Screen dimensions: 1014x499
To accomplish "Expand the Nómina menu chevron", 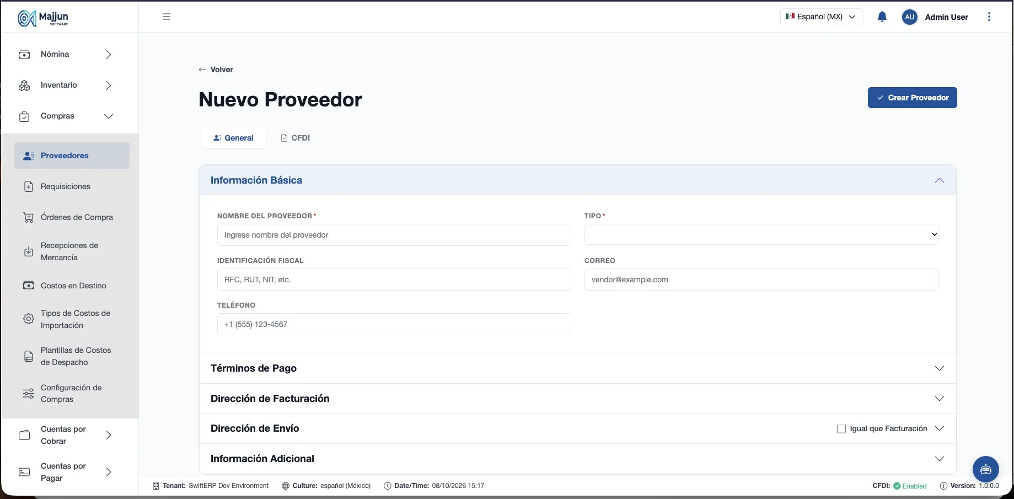I will point(109,55).
